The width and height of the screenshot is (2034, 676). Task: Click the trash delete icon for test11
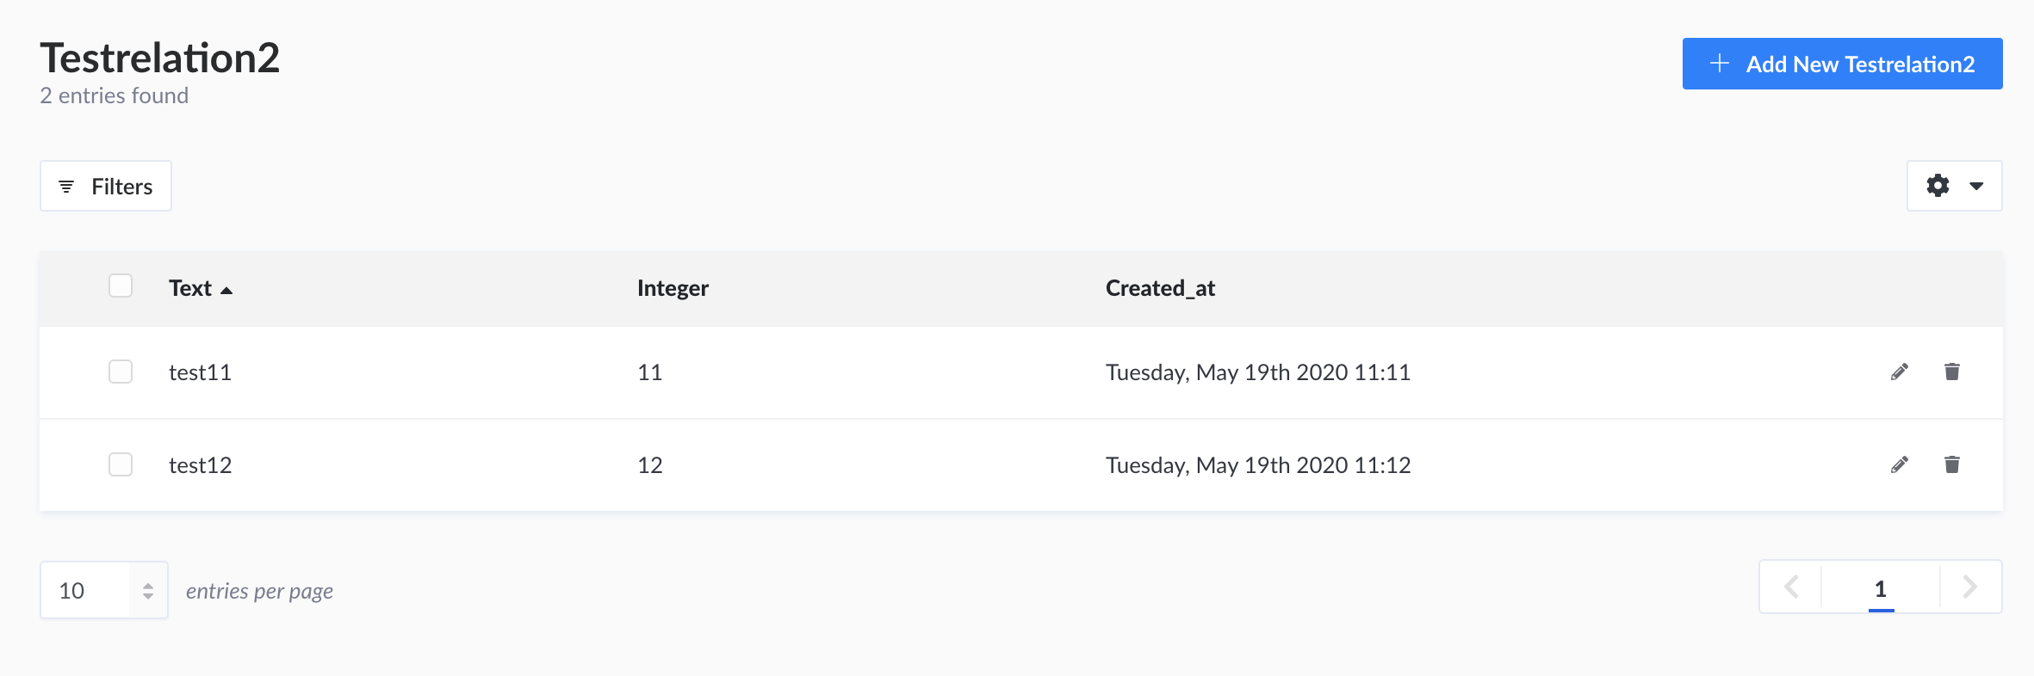point(1952,372)
